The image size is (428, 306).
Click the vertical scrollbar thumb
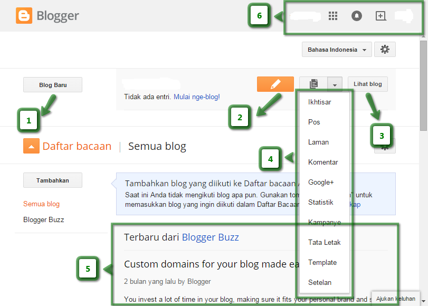pyautogui.click(x=423, y=84)
